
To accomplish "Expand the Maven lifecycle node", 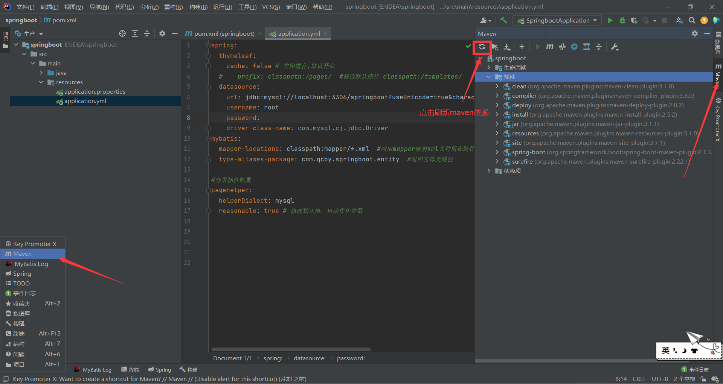I will pos(489,67).
